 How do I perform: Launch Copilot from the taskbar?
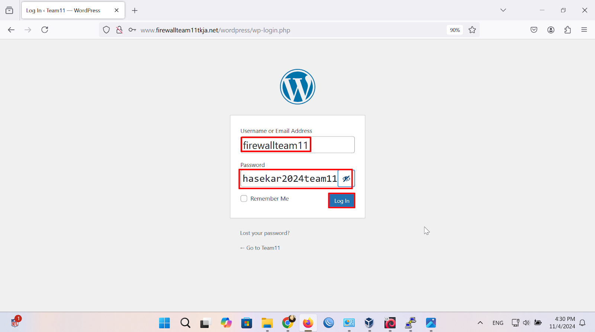226,323
